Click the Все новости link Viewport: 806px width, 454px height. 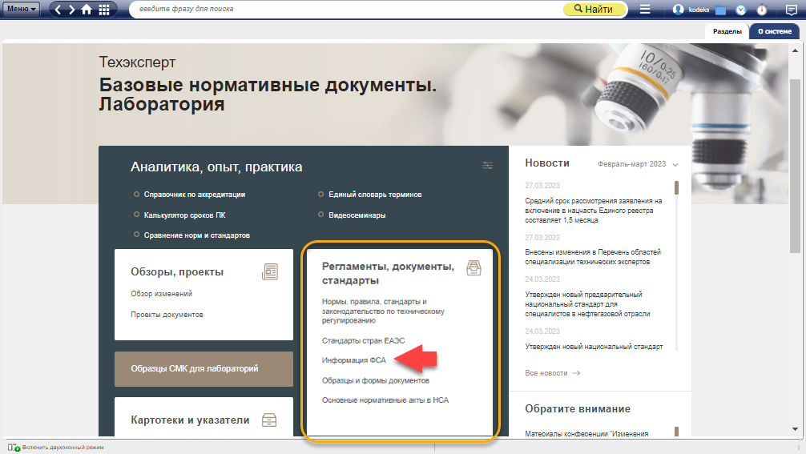coord(552,373)
